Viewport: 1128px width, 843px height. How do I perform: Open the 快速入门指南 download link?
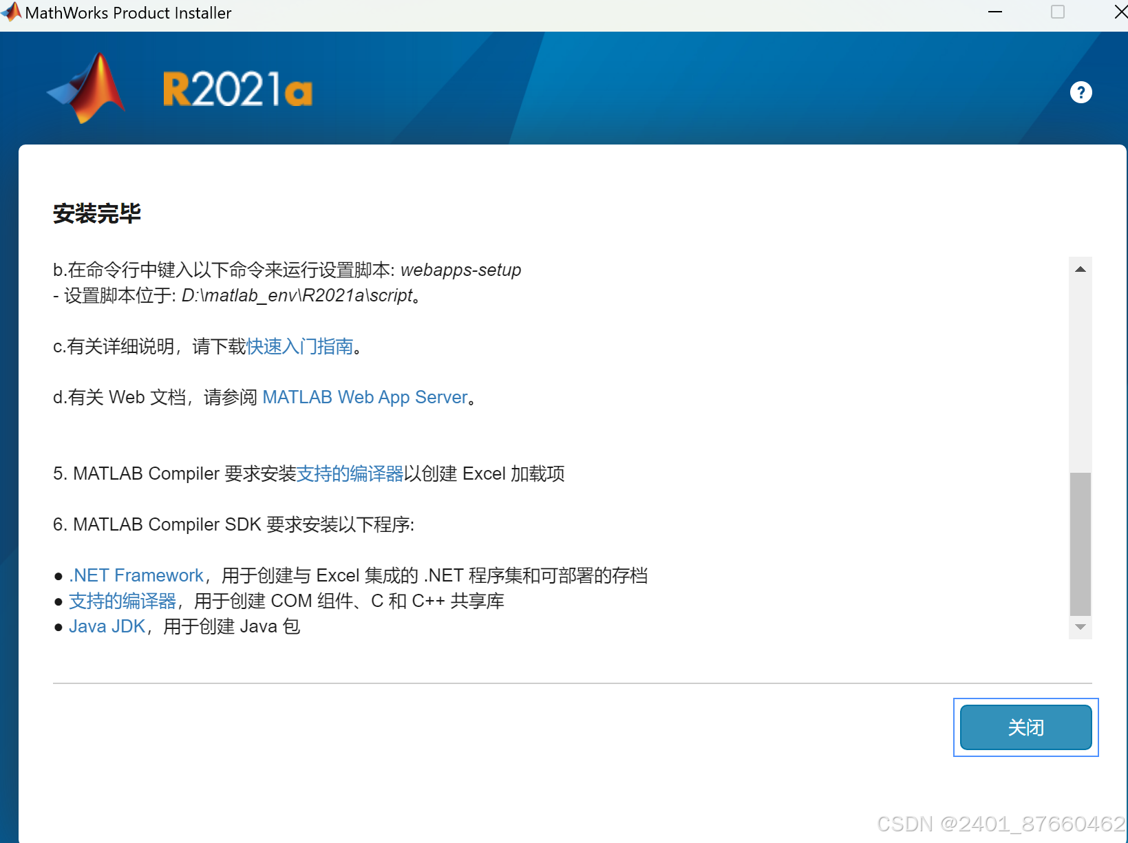tap(299, 347)
